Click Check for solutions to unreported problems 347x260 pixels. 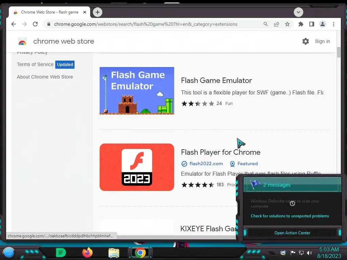click(x=290, y=216)
